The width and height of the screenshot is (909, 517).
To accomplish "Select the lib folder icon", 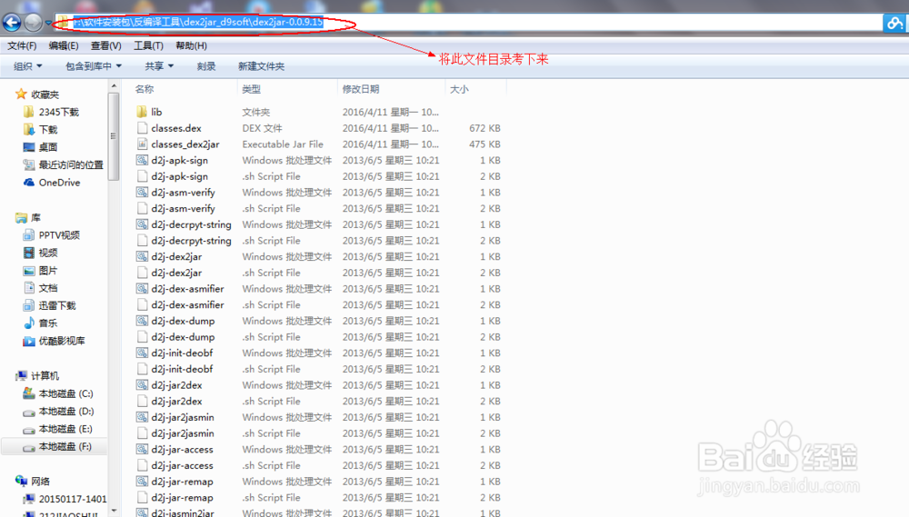I will (x=142, y=112).
